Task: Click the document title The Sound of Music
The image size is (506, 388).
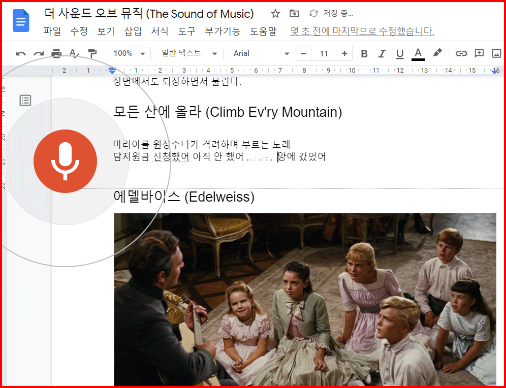Action: coord(149,14)
